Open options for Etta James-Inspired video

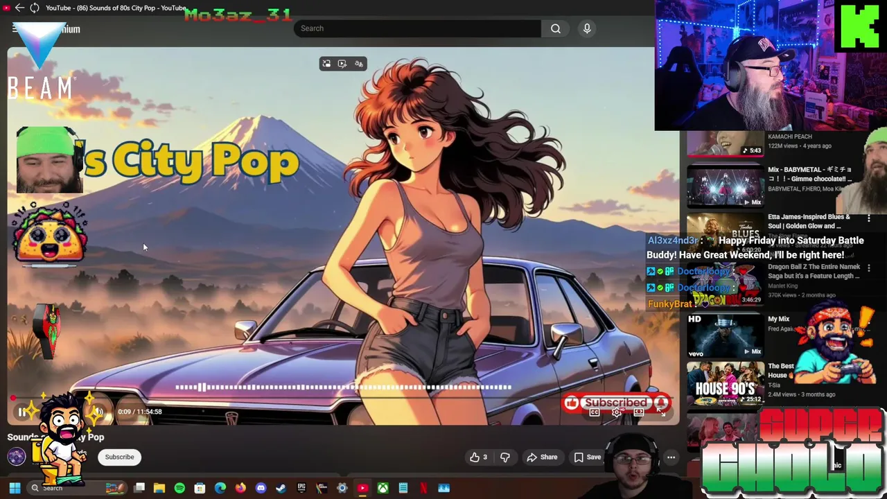[868, 218]
